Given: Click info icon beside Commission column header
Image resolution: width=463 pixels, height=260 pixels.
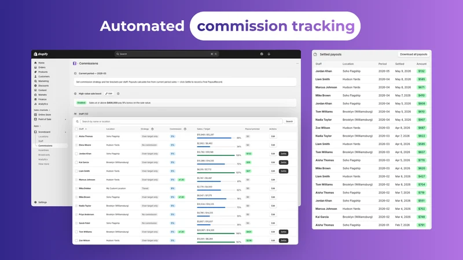Looking at the screenshot, I should (185, 129).
